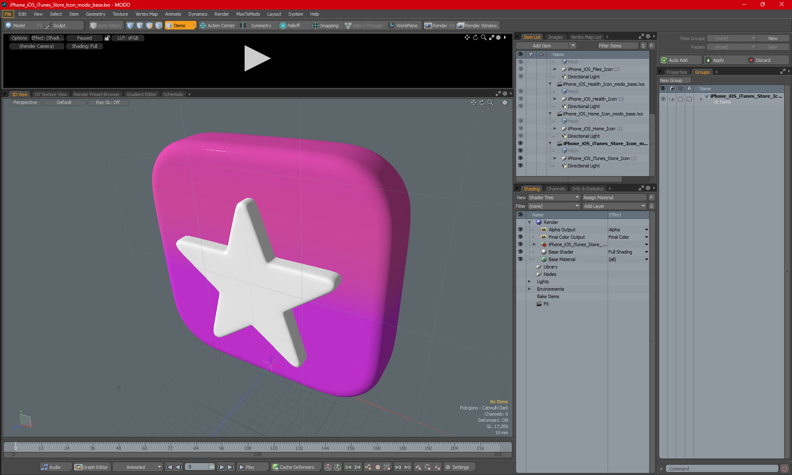
Task: Click the Discard button
Action: click(764, 60)
